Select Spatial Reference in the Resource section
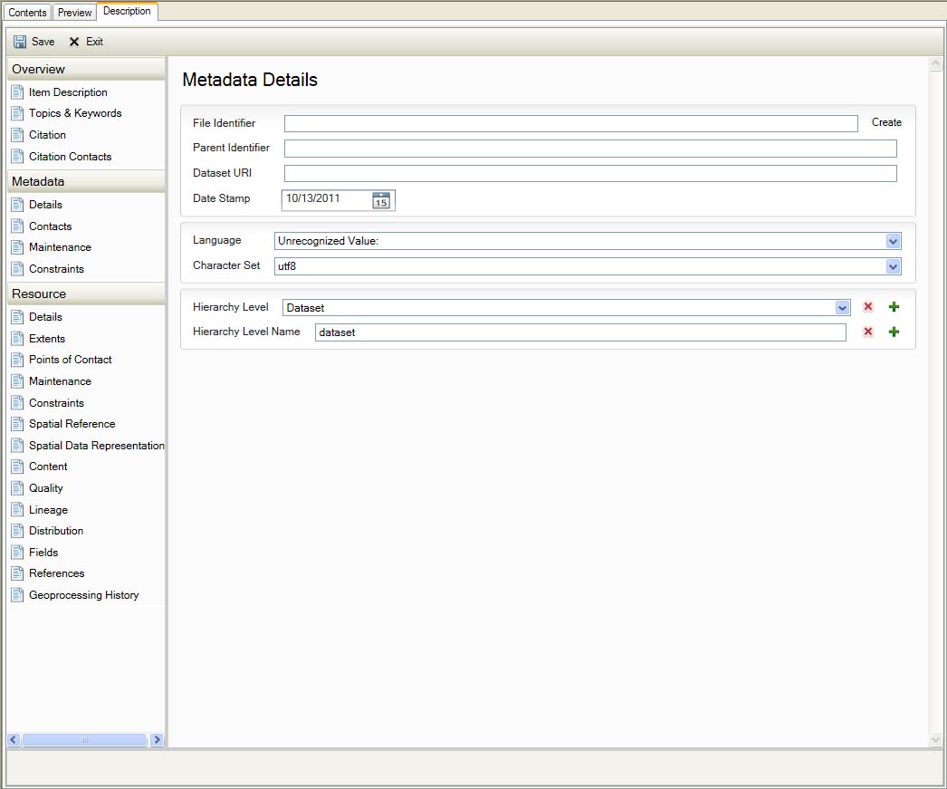The width and height of the screenshot is (947, 789). [x=72, y=424]
